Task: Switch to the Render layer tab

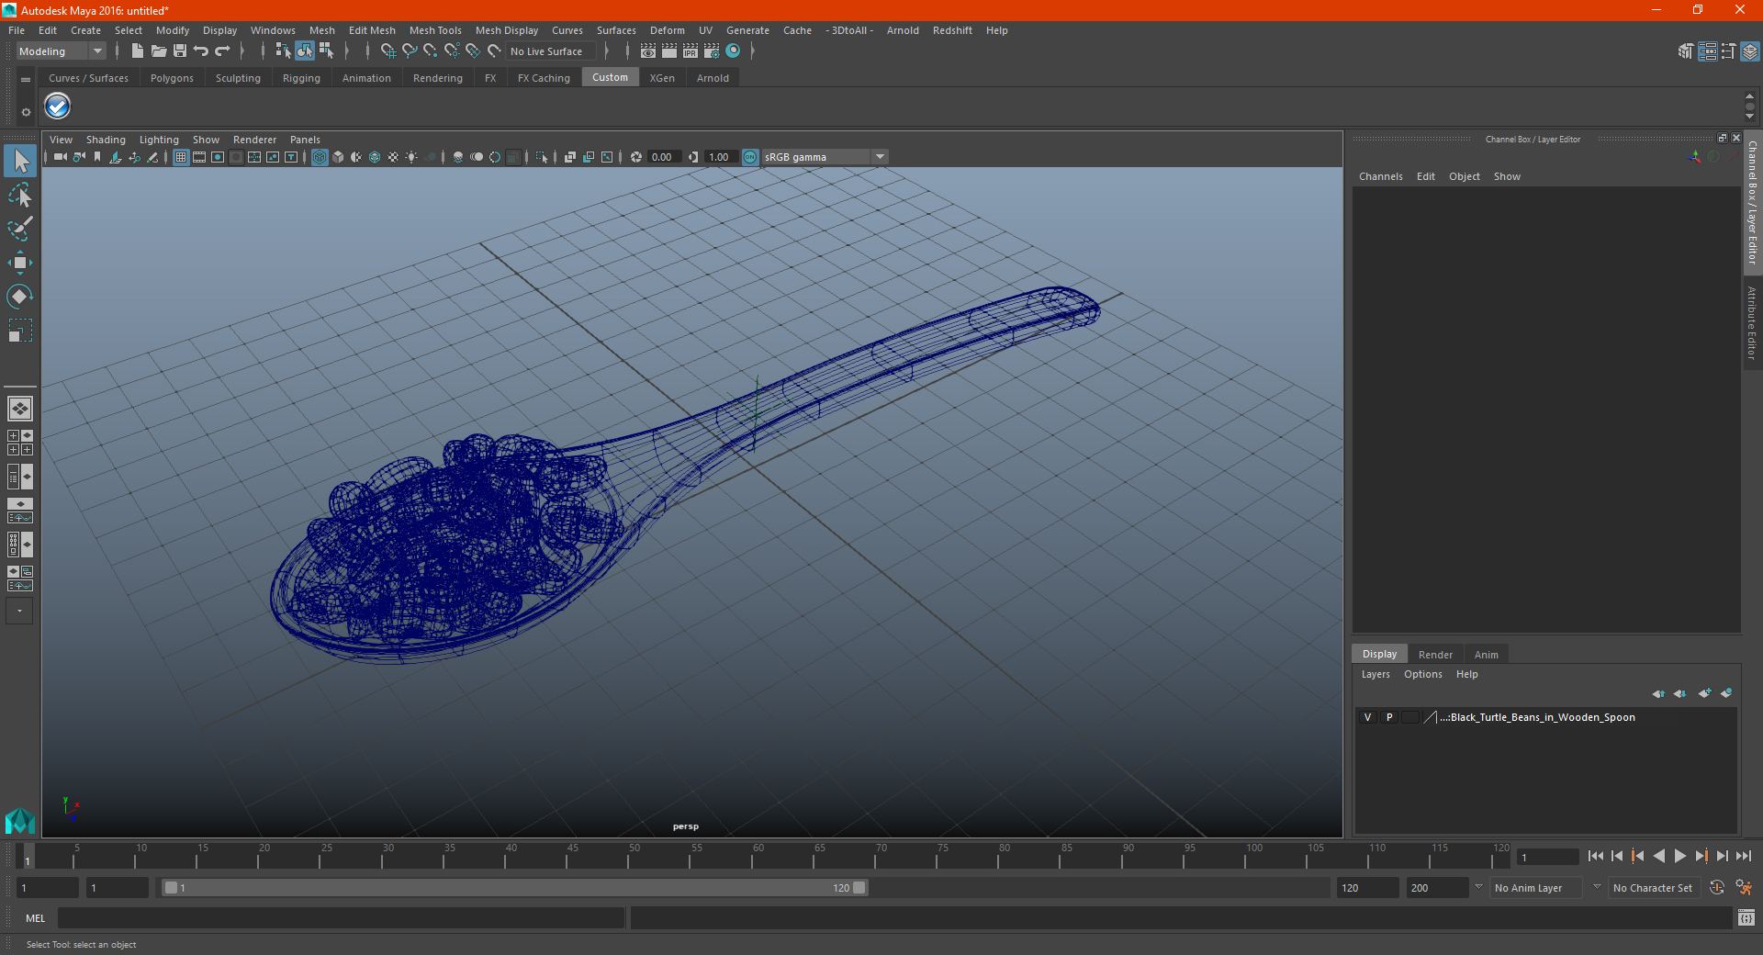Action: tap(1435, 655)
